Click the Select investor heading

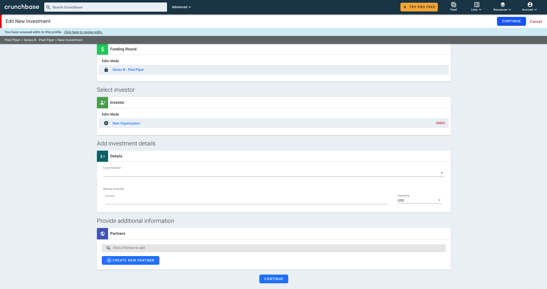click(116, 90)
